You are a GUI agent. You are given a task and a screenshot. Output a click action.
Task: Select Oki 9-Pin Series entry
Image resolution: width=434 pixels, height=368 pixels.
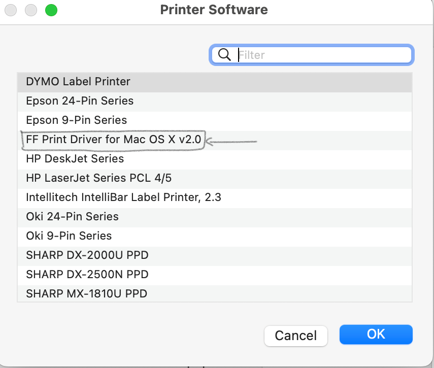[x=69, y=236]
